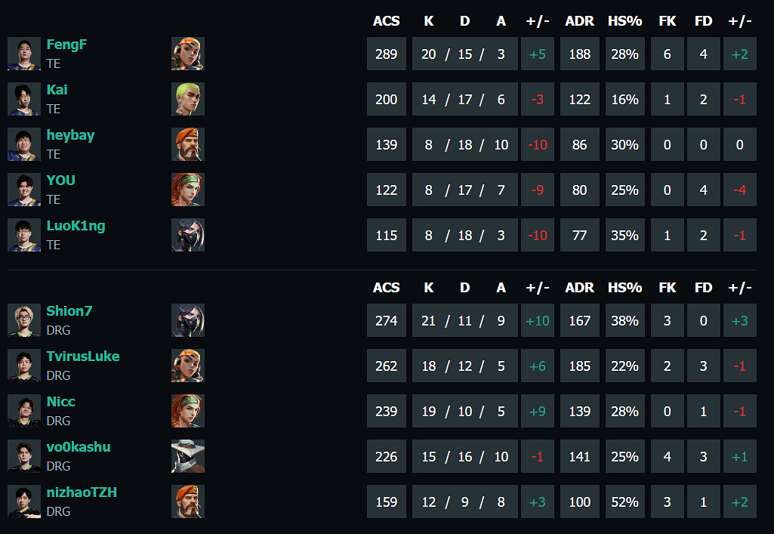Click TvirusLuke's Raze agent icon

(x=187, y=366)
